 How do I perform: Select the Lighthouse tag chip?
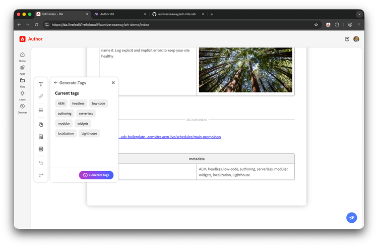pos(90,133)
